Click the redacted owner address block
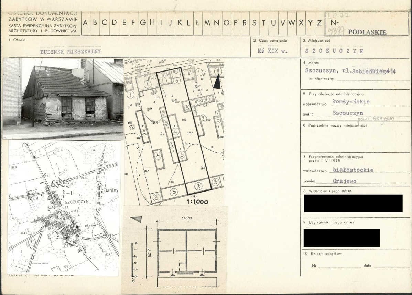The image size is (412, 295). pos(353,203)
